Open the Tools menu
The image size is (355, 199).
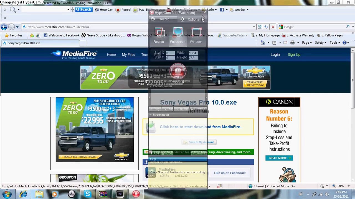pyautogui.click(x=335, y=43)
